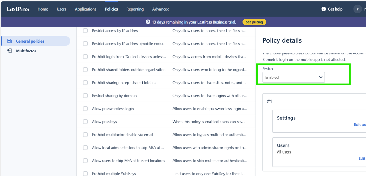Tick Restrict sharing by domain checkbox
The height and width of the screenshot is (176, 366).
[86, 96]
